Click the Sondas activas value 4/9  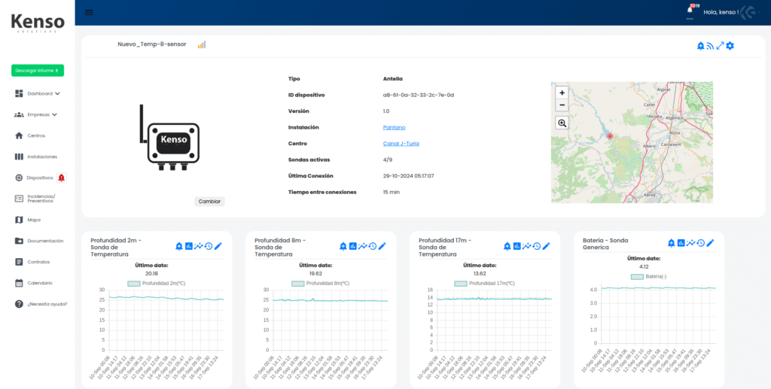click(388, 160)
